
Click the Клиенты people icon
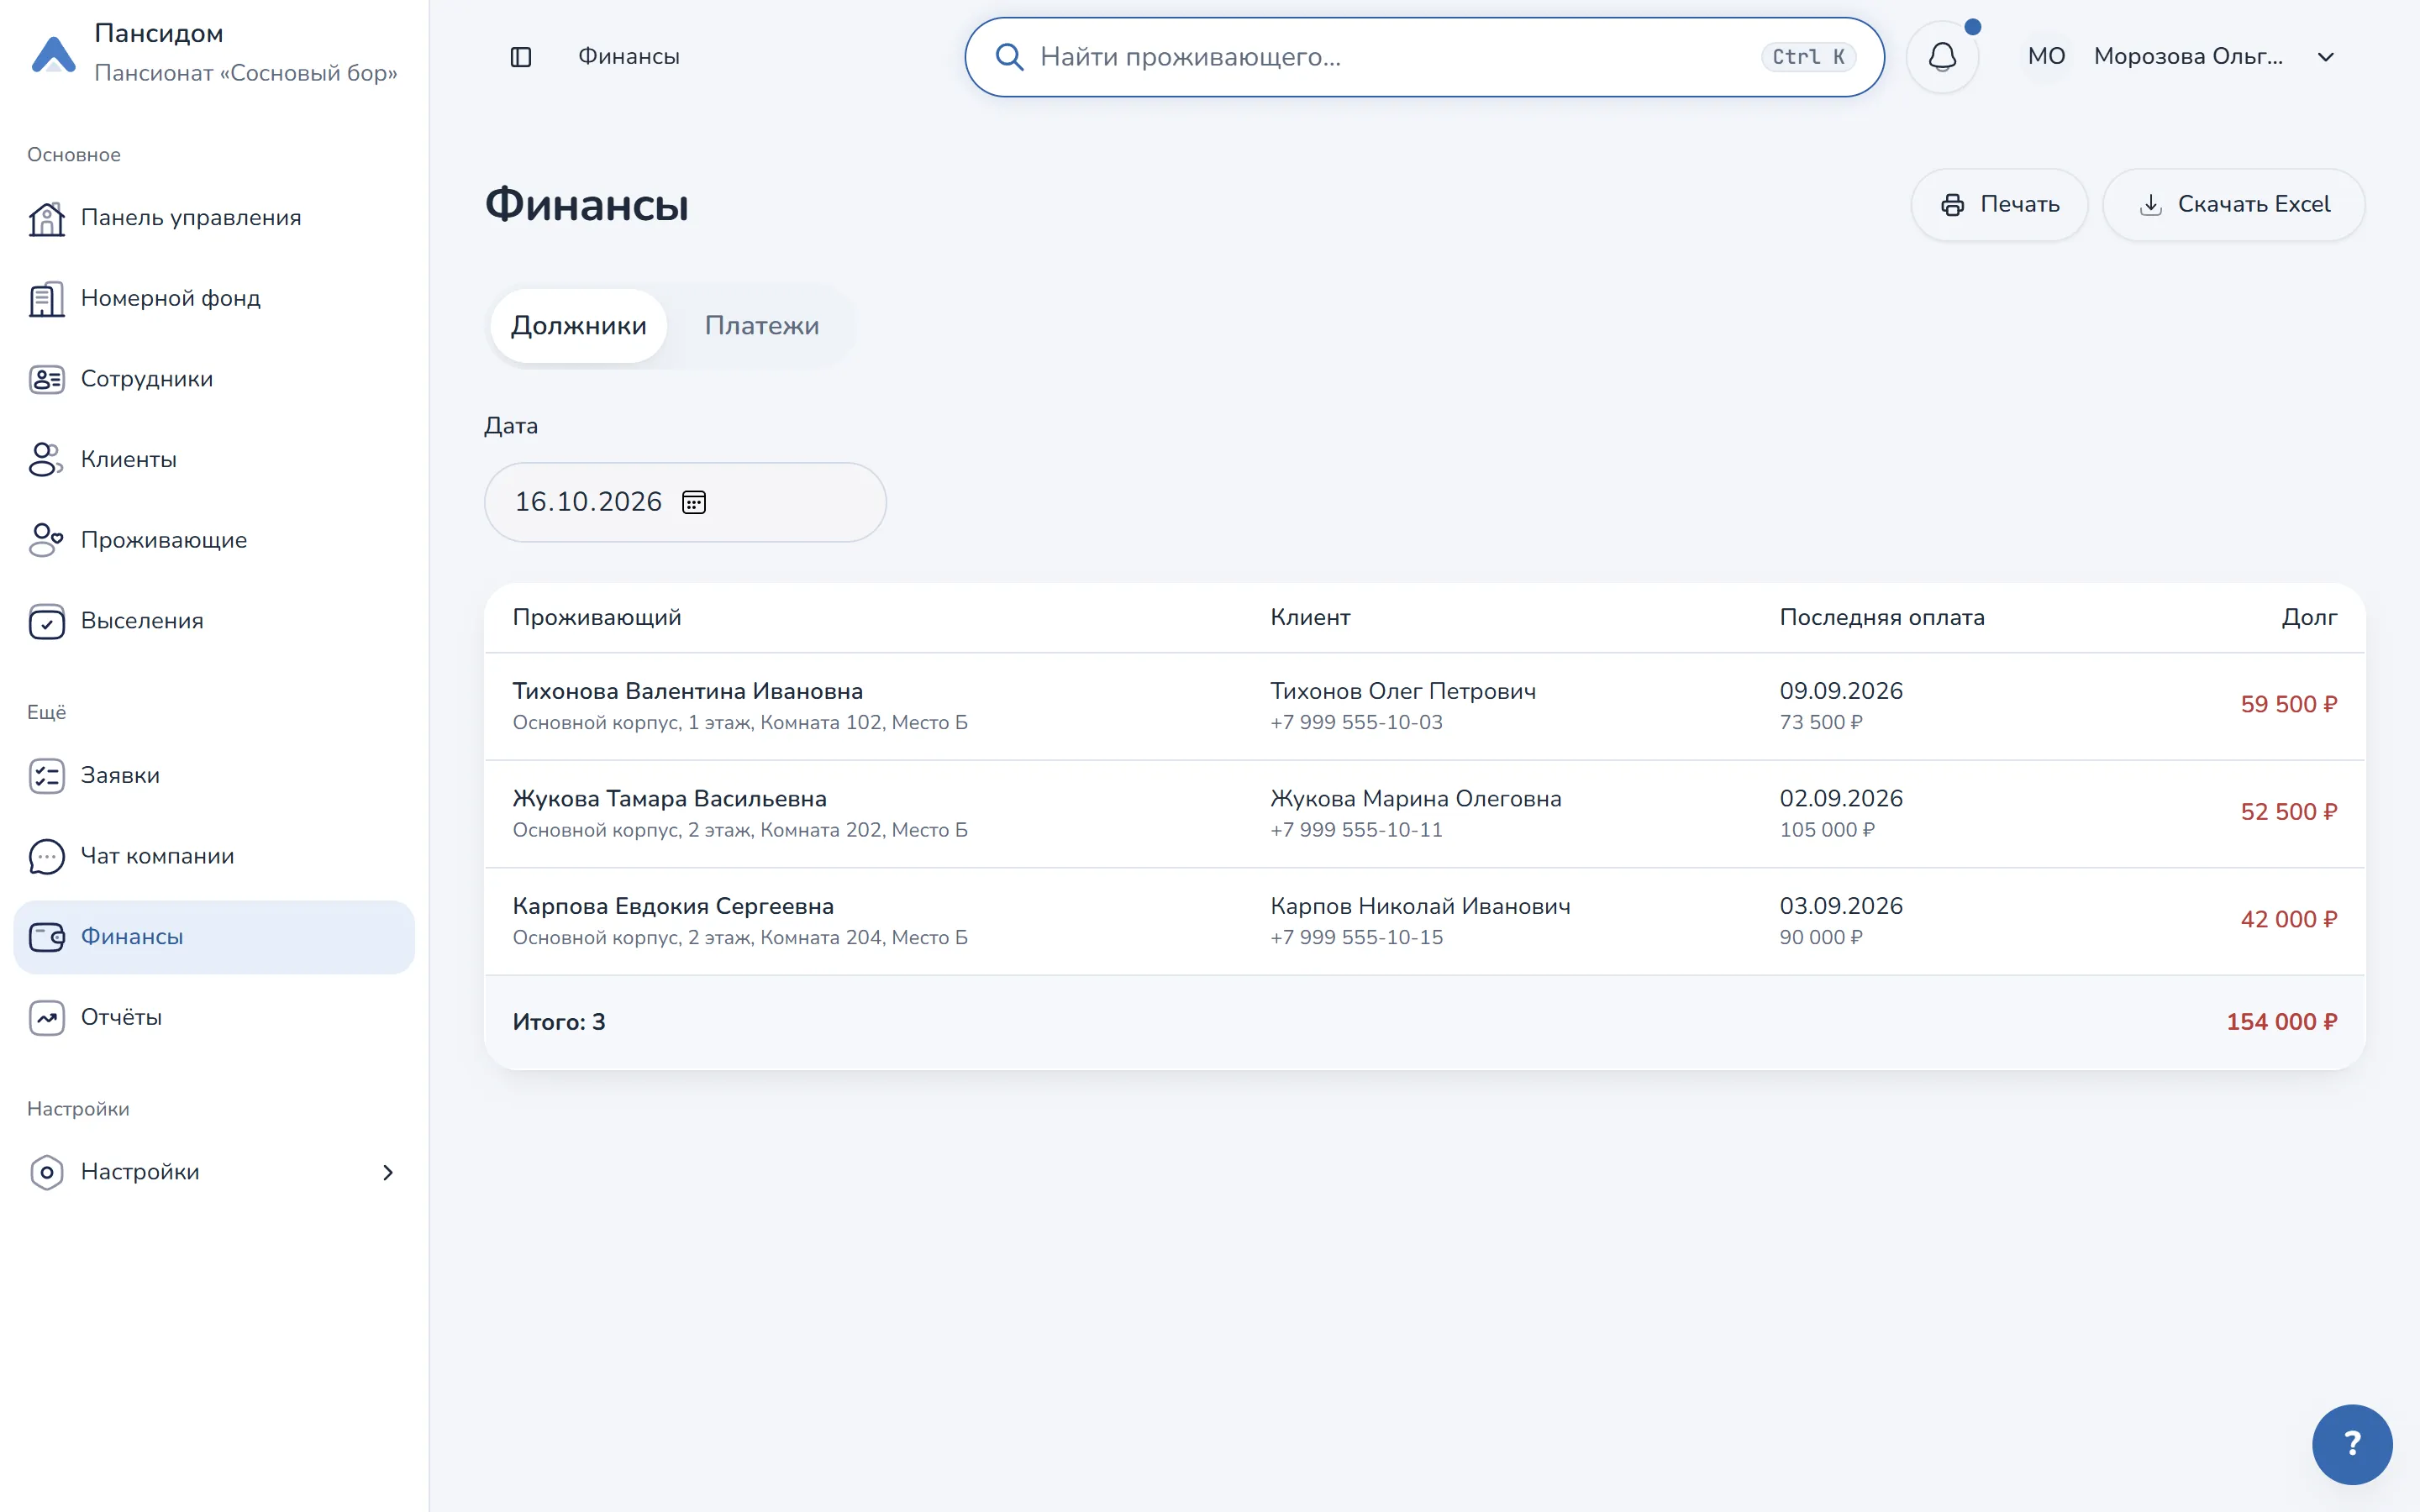[46, 460]
